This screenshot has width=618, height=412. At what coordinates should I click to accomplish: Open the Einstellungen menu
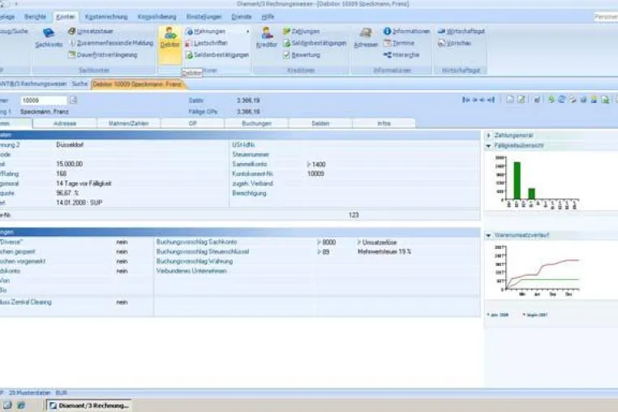point(204,17)
